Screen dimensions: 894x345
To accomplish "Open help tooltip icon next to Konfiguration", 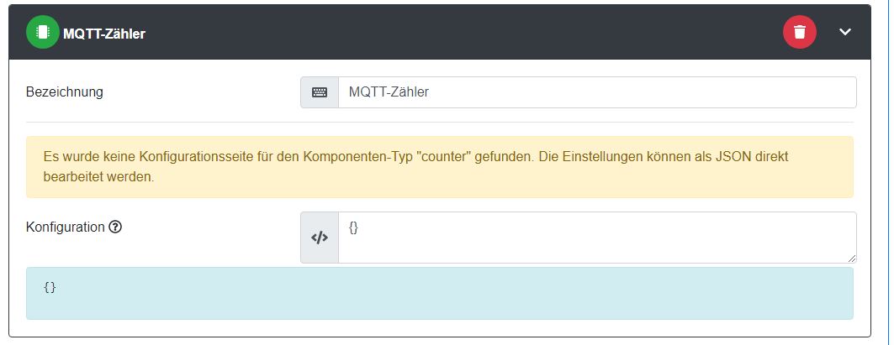I will 116,227.
